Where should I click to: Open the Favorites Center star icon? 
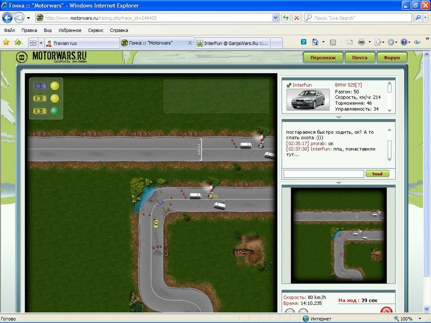[6, 43]
